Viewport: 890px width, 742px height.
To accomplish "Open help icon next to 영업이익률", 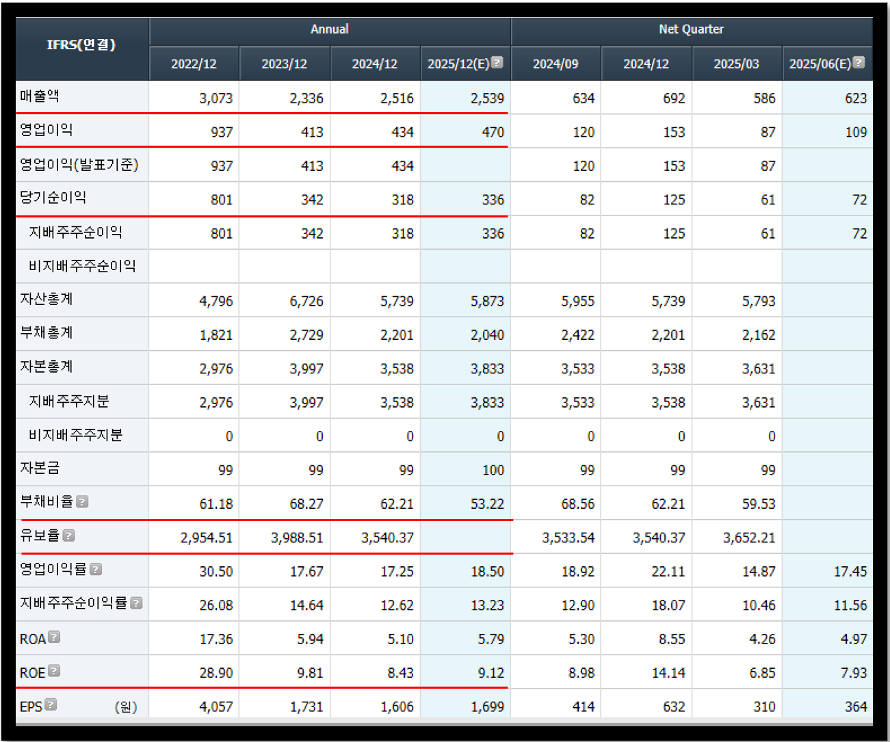I will pyautogui.click(x=96, y=569).
